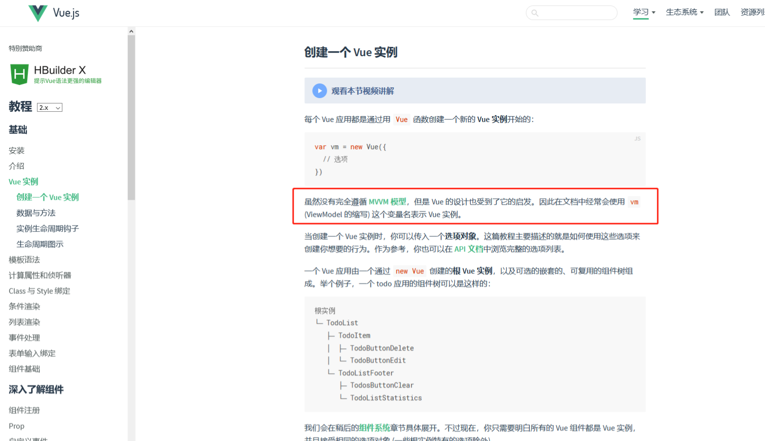Go to 生命周期图示 section link

(x=40, y=244)
